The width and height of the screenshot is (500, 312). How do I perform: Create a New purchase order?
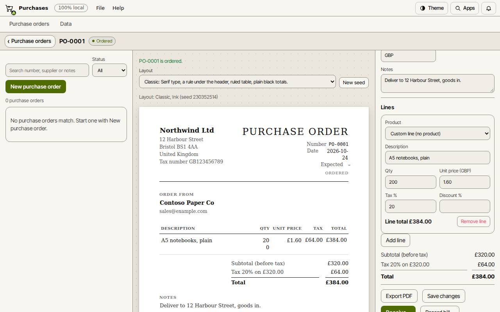(x=36, y=87)
